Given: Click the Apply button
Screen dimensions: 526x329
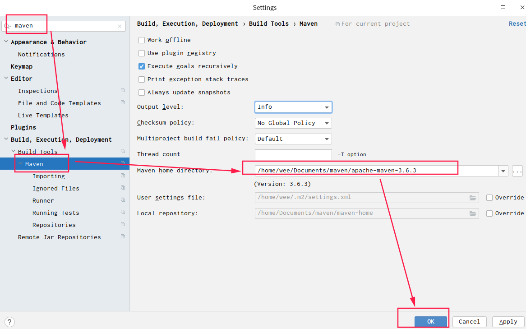Looking at the screenshot, I should point(508,322).
